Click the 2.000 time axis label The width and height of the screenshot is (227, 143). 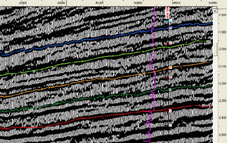point(222,49)
